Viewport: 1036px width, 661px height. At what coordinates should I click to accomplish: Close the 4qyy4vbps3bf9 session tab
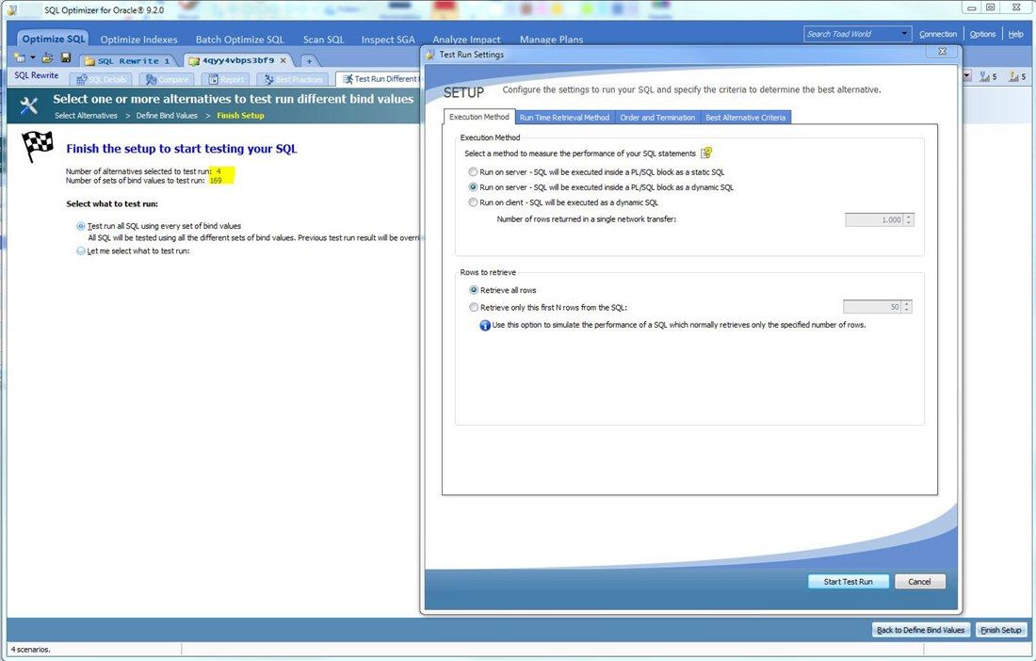tap(283, 61)
